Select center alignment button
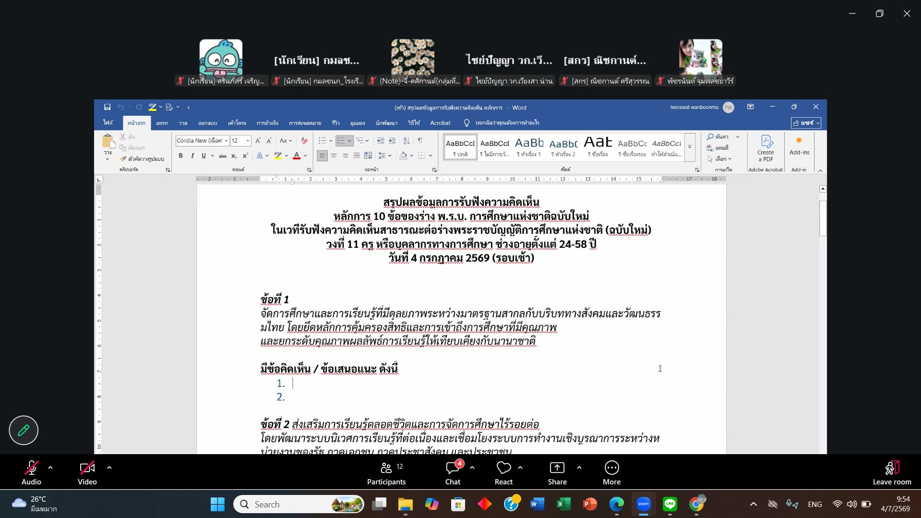The image size is (921, 518). [334, 156]
